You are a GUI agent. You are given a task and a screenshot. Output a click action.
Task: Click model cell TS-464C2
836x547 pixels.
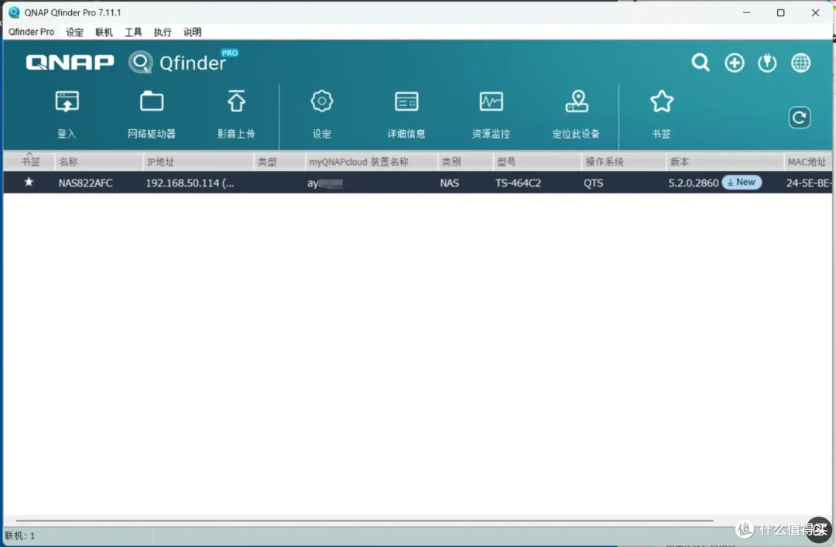[518, 183]
